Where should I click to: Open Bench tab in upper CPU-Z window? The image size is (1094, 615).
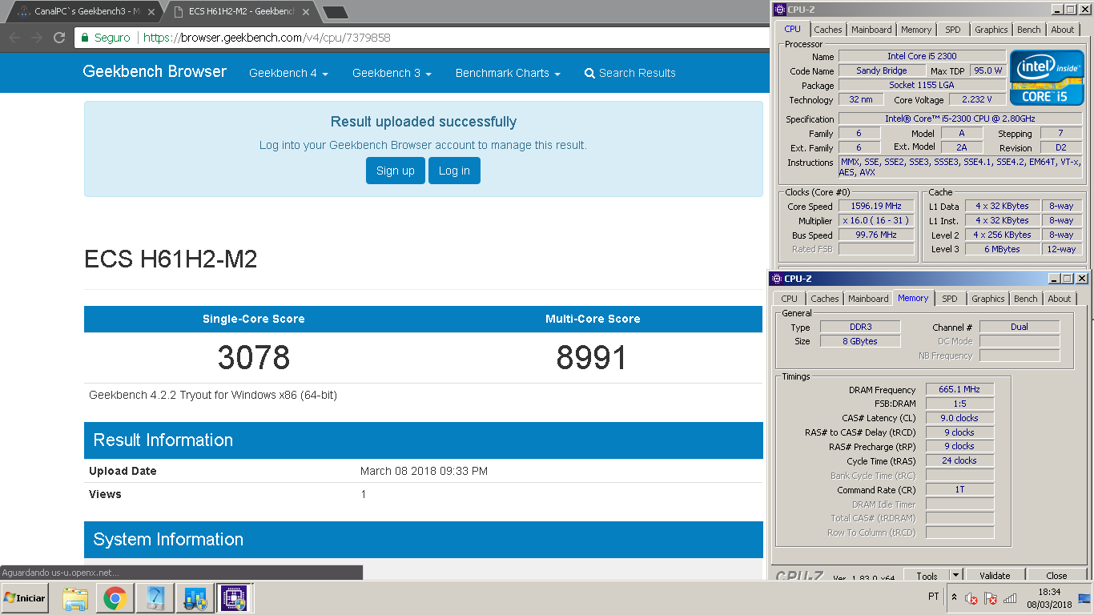coord(1029,30)
